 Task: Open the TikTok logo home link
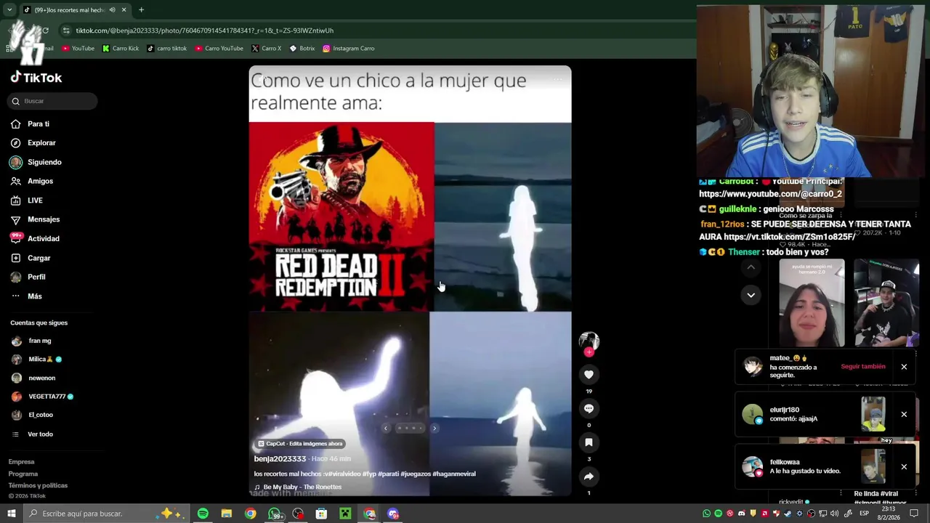point(36,78)
